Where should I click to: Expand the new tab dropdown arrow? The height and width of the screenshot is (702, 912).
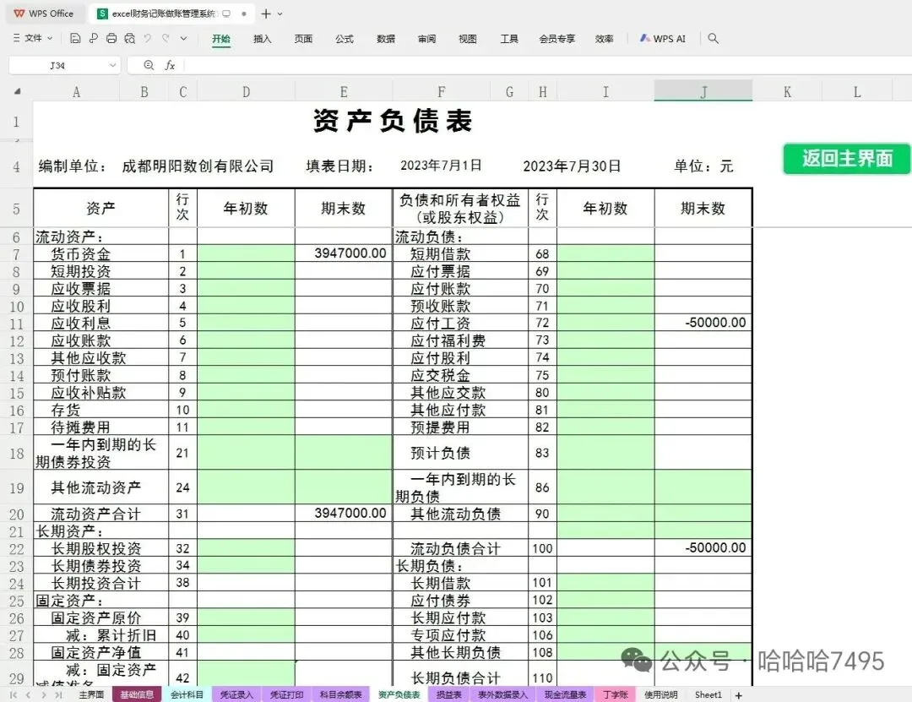[280, 14]
